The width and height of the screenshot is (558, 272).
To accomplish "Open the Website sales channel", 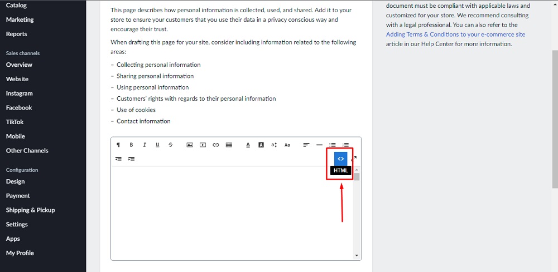I will click(x=17, y=79).
